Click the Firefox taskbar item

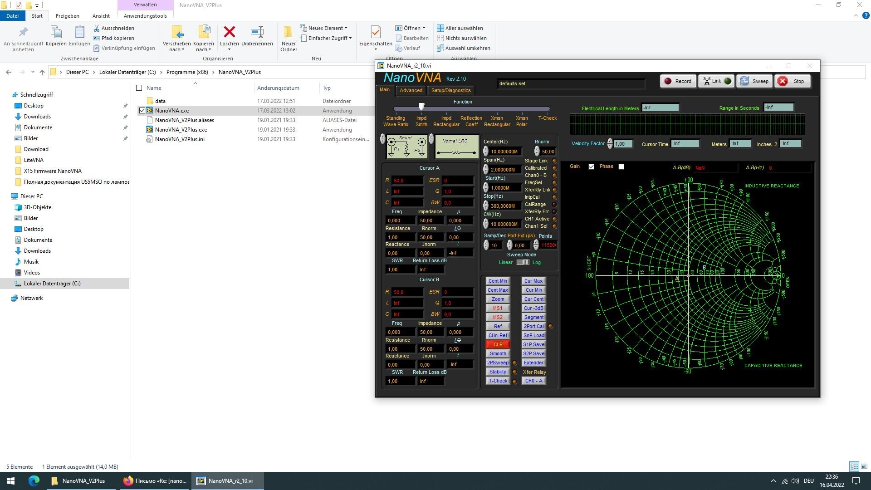click(x=155, y=481)
